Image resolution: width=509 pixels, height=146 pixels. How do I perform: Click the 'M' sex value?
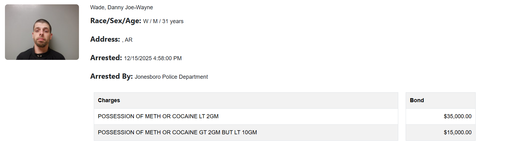point(155,21)
